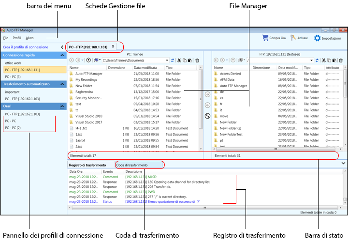Collapse the Trasferimento automatizzato section

tap(62, 84)
